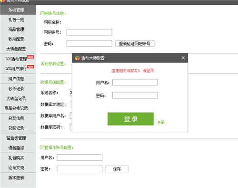238x188 pixels.
Task: Open 留言板管理 page
Action: (16, 138)
